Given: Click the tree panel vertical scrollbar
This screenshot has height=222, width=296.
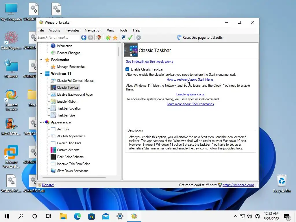Looking at the screenshot, I should click(119, 52).
